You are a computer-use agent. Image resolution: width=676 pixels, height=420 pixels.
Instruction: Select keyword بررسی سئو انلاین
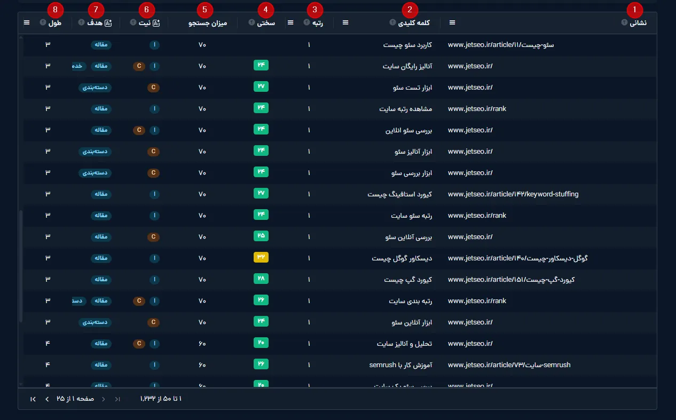click(409, 130)
